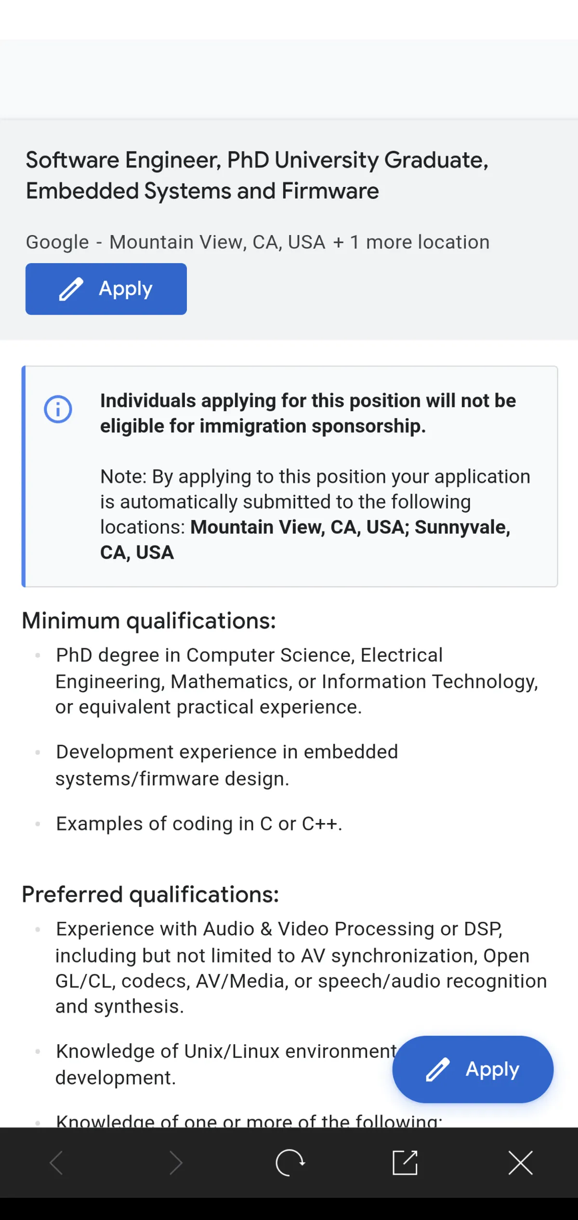Go back using the browser back arrow
The image size is (578, 1220).
tap(57, 1163)
